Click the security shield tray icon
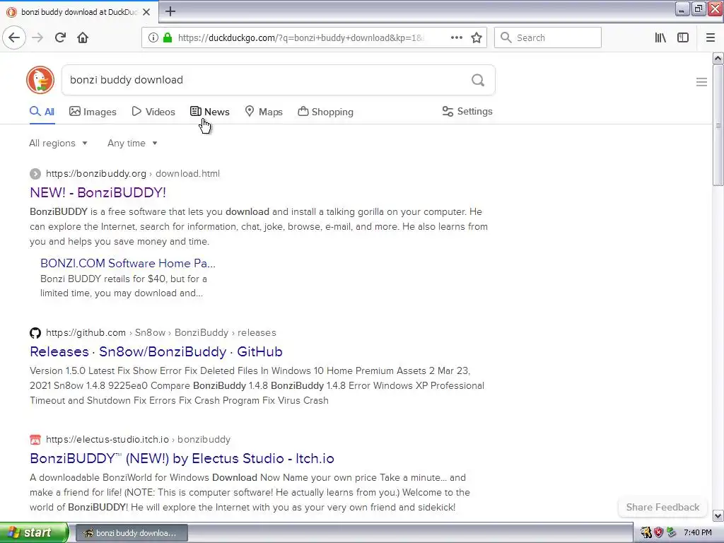This screenshot has width=724, height=543. click(659, 533)
